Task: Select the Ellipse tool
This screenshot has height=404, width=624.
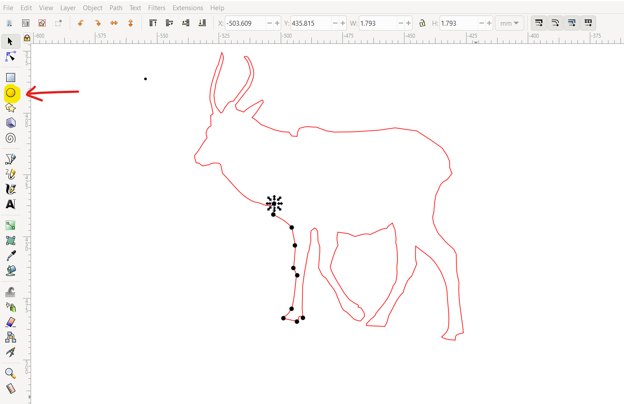Action: tap(11, 93)
